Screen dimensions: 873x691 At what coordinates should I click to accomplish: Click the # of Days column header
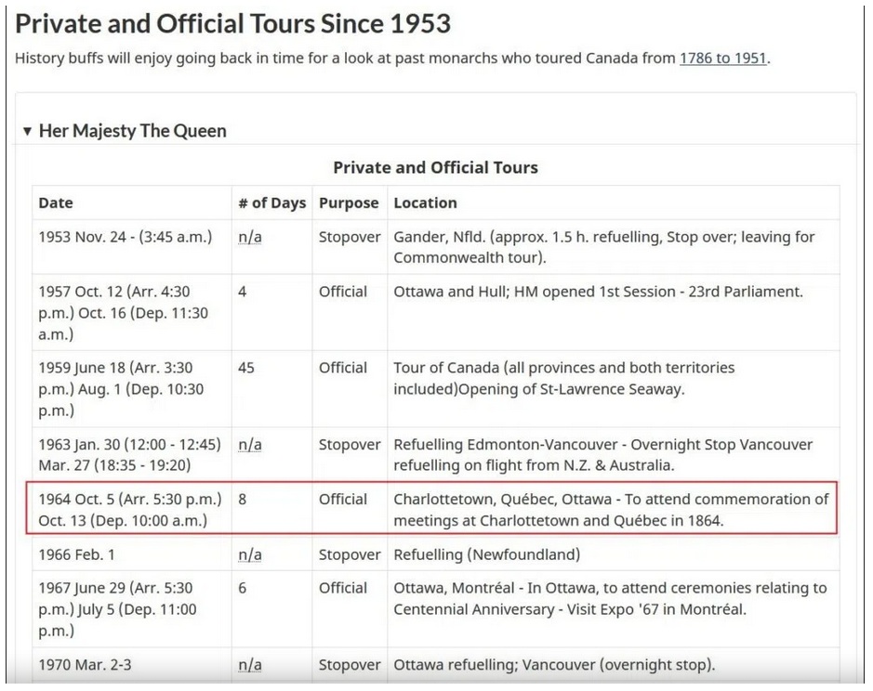pos(272,203)
